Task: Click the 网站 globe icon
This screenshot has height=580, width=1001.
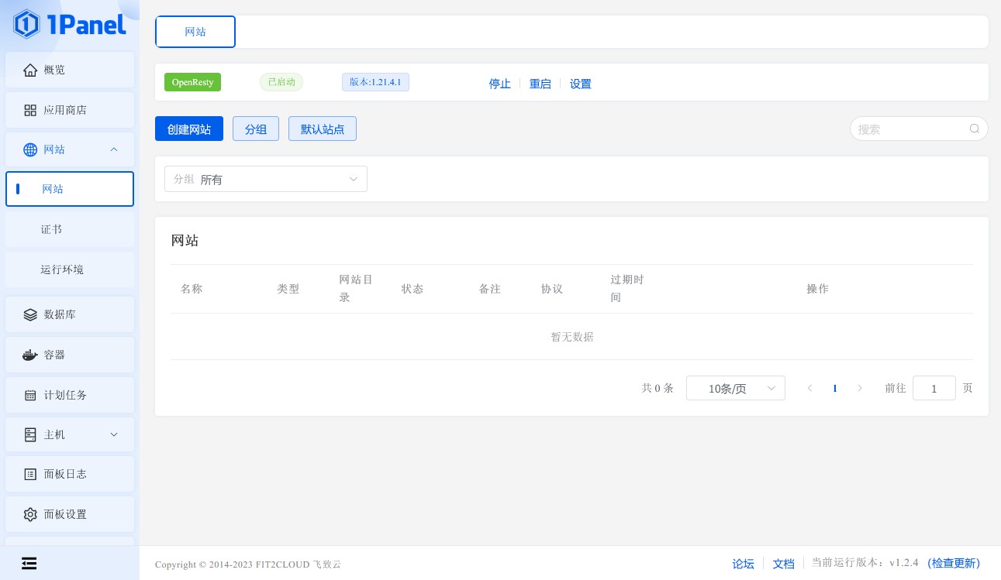Action: point(30,149)
